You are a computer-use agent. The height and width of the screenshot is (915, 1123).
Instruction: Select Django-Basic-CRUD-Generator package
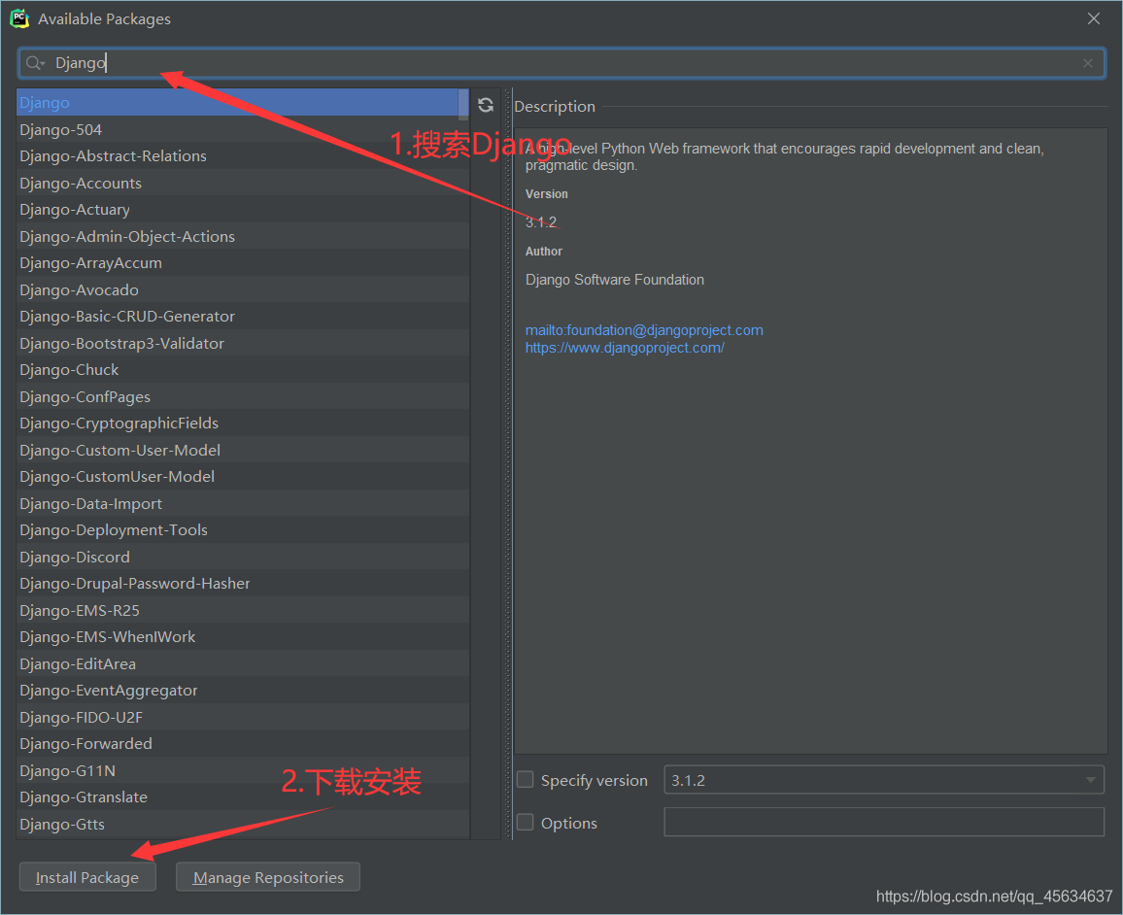[x=243, y=317]
